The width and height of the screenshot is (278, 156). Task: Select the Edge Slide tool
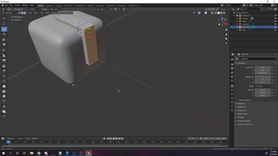(4, 101)
